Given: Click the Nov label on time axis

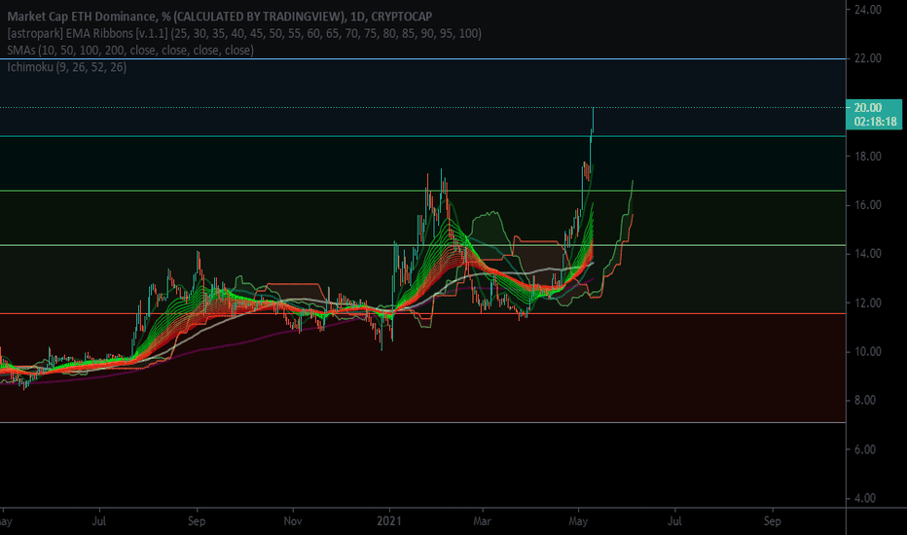Looking at the screenshot, I should click(293, 521).
